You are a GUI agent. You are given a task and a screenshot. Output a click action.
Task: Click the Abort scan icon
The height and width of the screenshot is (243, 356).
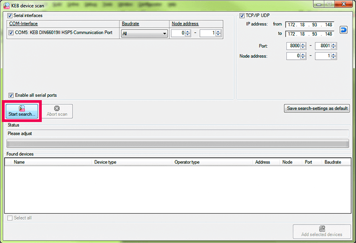click(57, 108)
